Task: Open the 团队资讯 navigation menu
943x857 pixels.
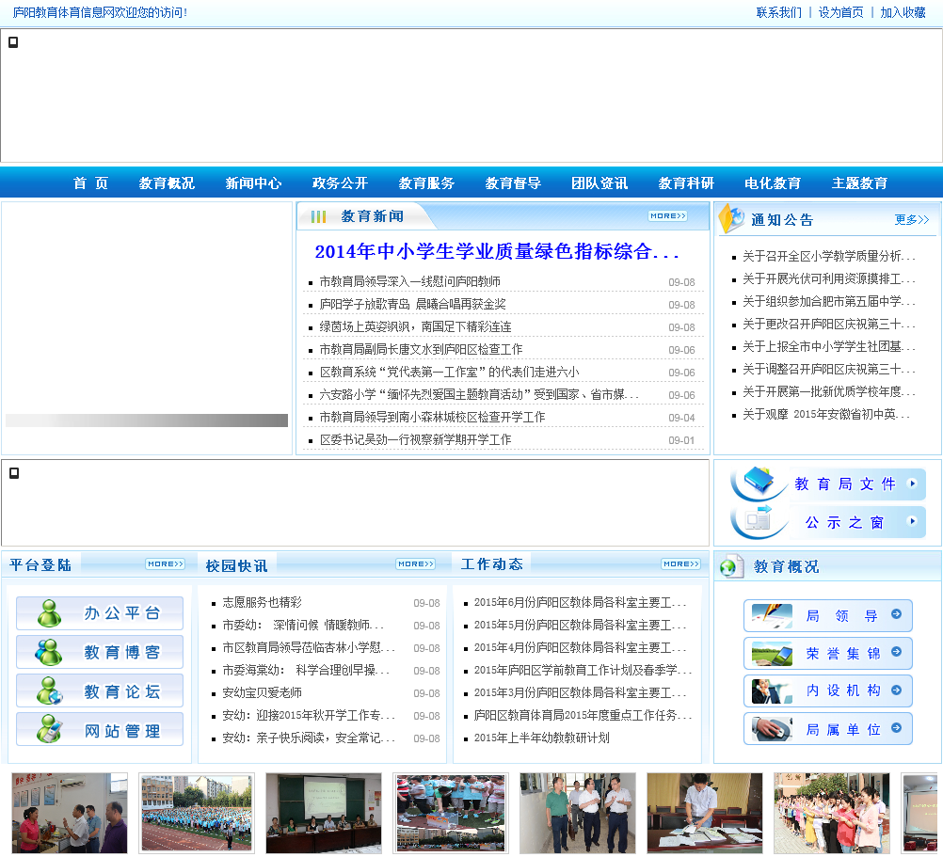Action: tap(599, 183)
